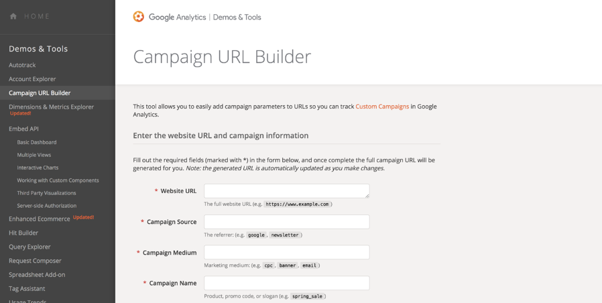Open Account Explorer in the sidebar
Screen dimensions: 602x303
32,79
